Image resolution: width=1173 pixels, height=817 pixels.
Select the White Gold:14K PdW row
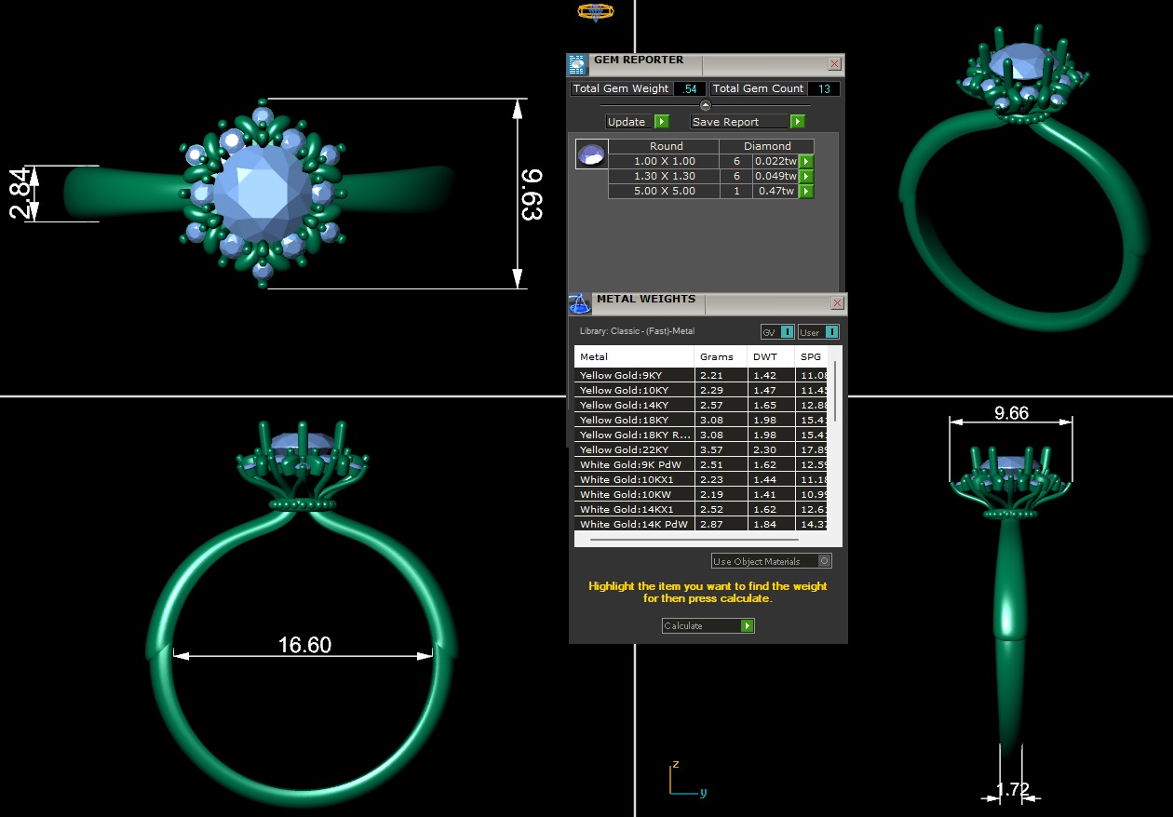(701, 524)
